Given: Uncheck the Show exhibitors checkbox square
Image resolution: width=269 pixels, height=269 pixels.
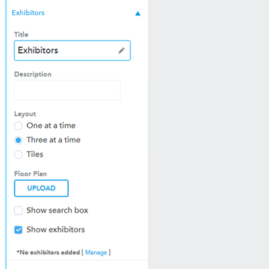Looking at the screenshot, I should (18, 230).
